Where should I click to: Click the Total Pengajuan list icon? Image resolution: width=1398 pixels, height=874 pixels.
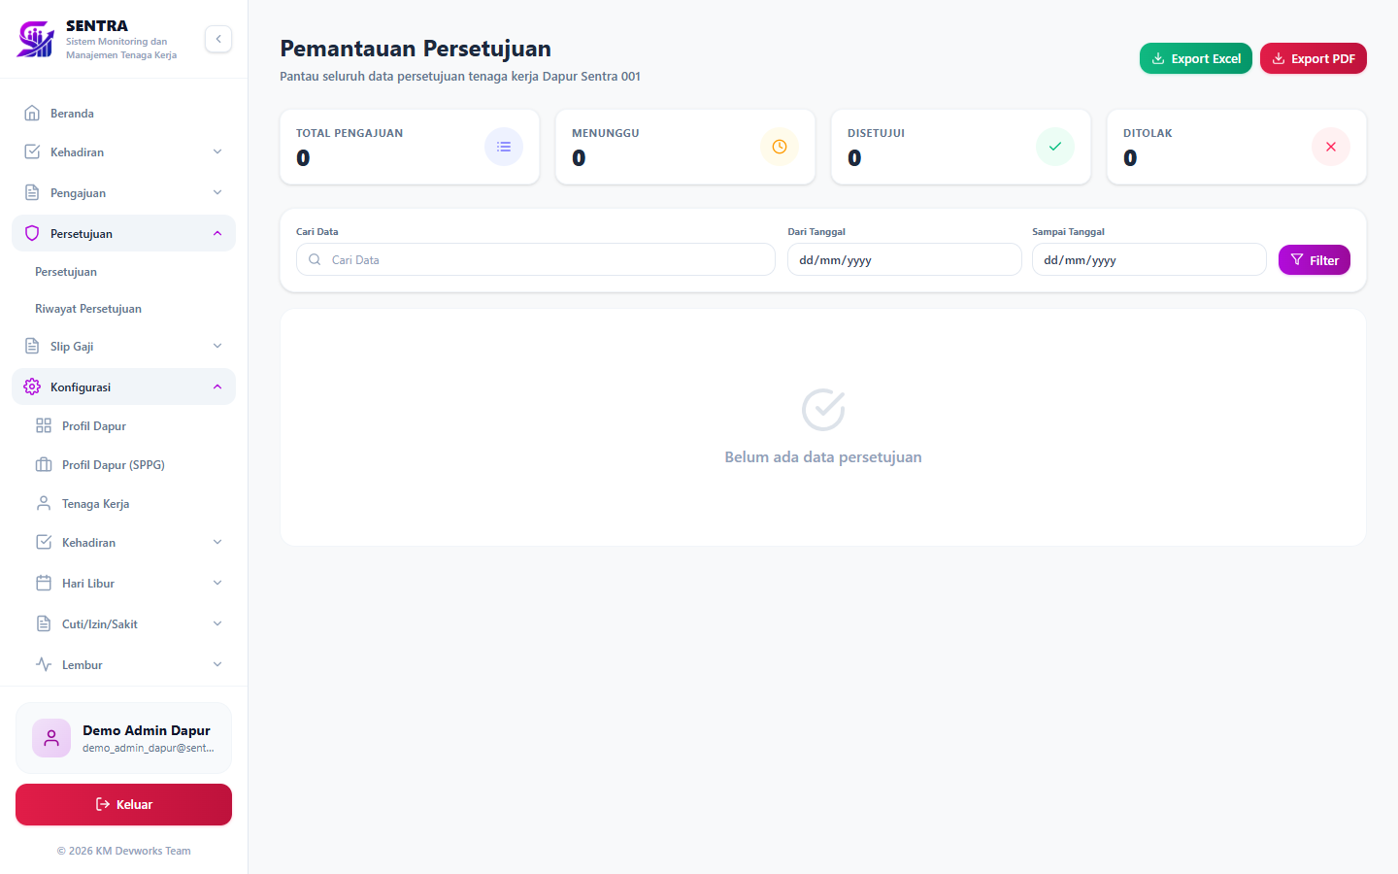pyautogui.click(x=504, y=147)
